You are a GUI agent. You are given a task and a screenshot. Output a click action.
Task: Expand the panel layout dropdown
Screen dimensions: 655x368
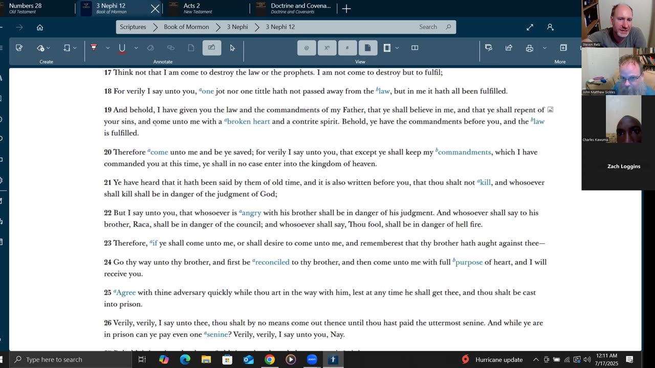397,48
